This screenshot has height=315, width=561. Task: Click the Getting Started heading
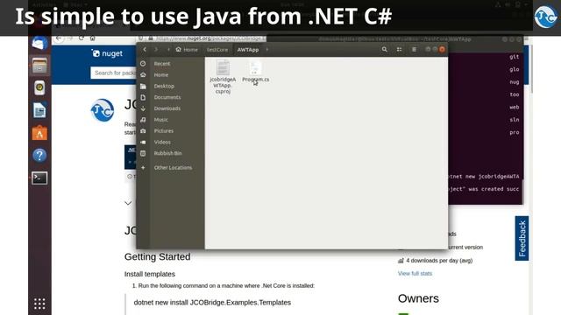click(158, 256)
